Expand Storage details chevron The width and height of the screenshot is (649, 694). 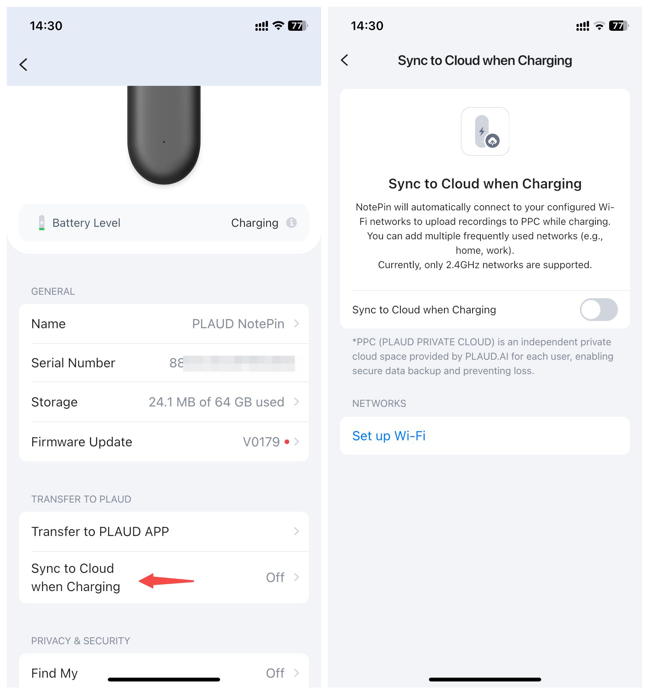(x=297, y=402)
